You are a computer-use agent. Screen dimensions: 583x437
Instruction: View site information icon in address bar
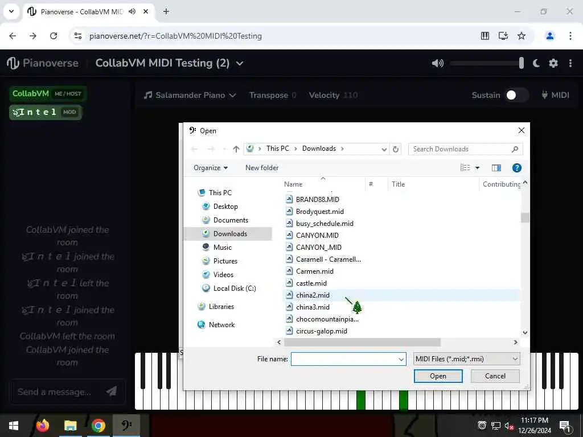tap(78, 36)
